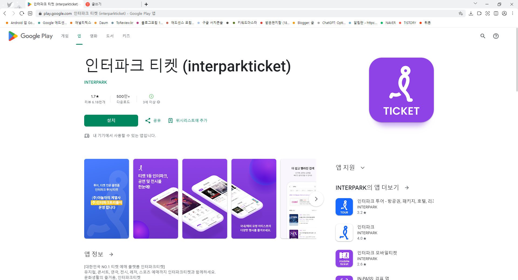This screenshot has height=280, width=518.
Task: Click the Google Play logo
Action: tap(30, 36)
